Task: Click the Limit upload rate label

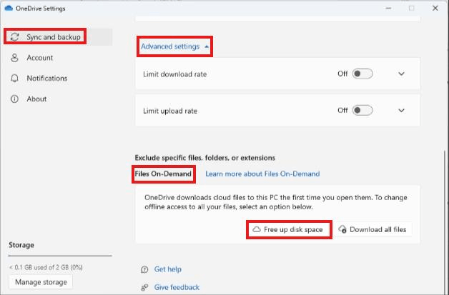Action: (170, 111)
